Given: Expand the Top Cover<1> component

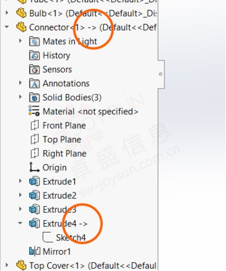Looking at the screenshot, I should pyautogui.click(x=7, y=265).
